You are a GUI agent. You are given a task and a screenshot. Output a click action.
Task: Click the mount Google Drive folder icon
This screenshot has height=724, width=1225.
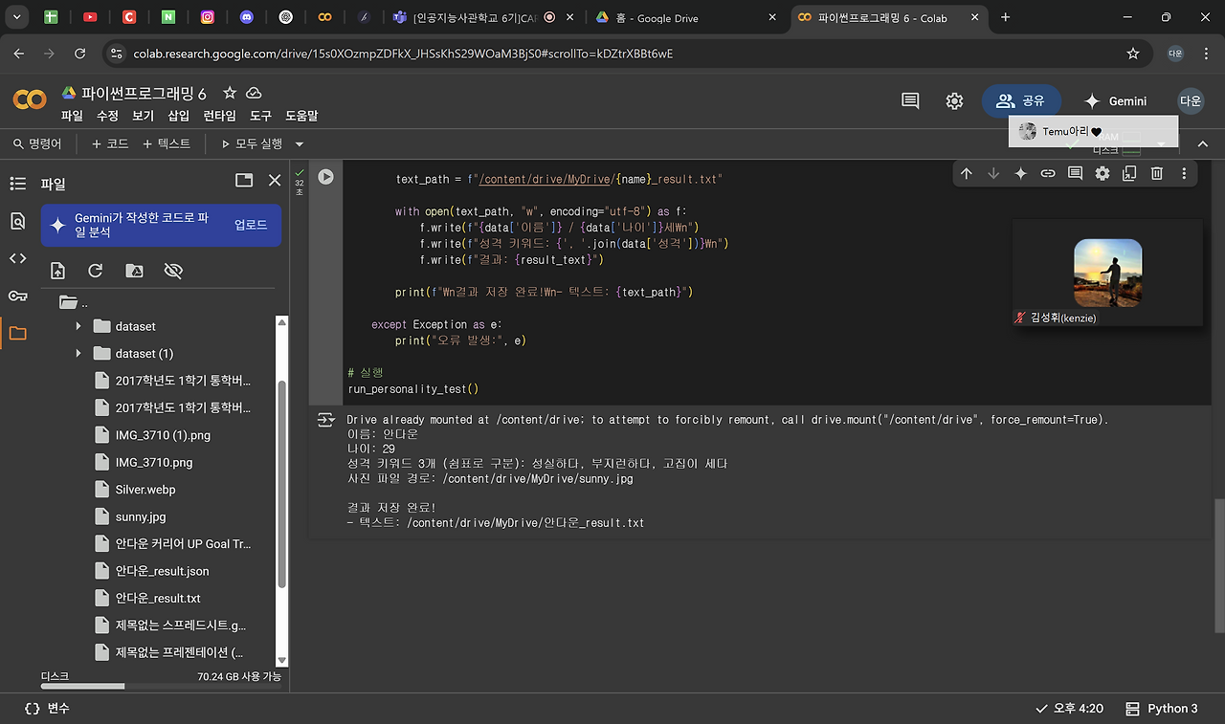point(134,272)
